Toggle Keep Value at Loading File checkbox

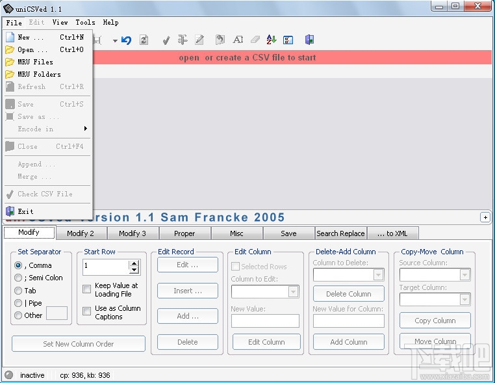[86, 289]
